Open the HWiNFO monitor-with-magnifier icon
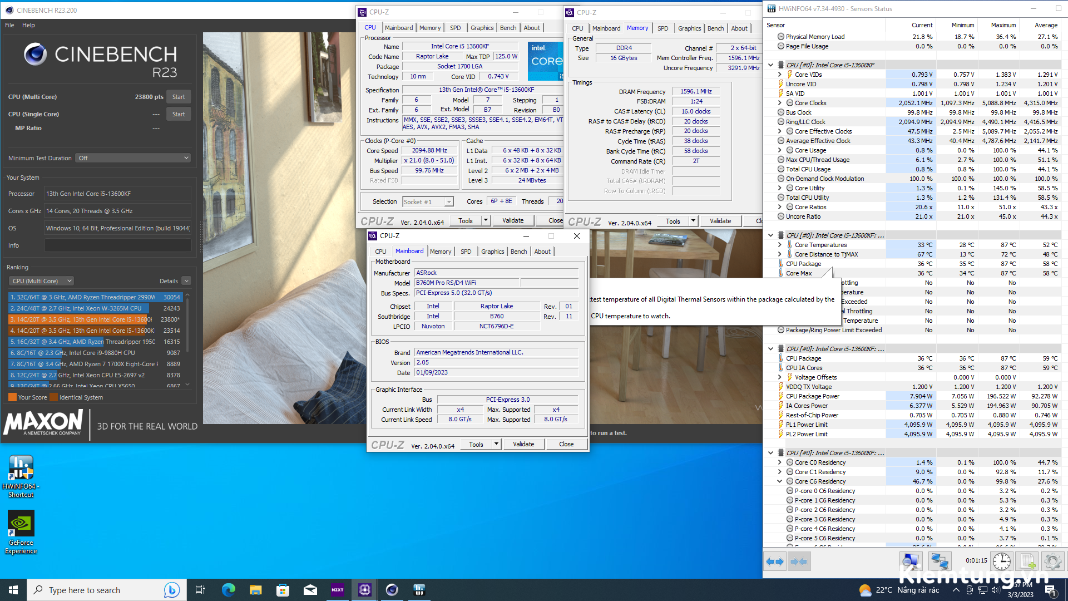This screenshot has width=1068, height=601. 911,561
